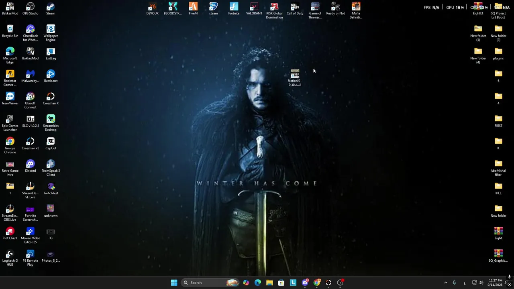Open Microsoft Store from the taskbar
The width and height of the screenshot is (514, 289).
pyautogui.click(x=281, y=283)
